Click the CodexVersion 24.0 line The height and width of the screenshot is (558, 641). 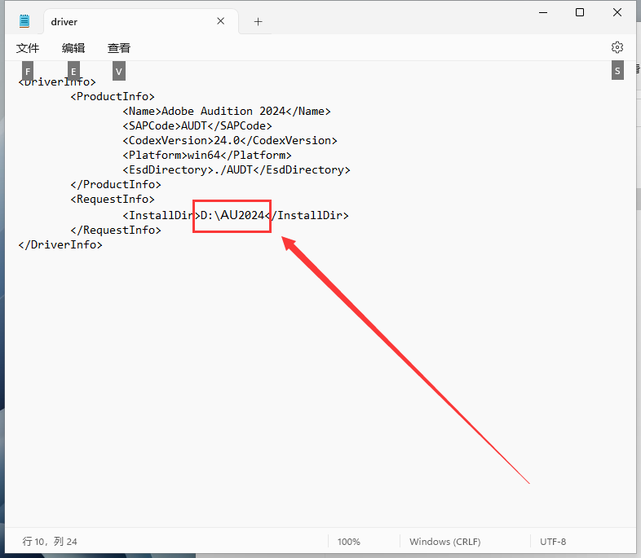click(230, 140)
